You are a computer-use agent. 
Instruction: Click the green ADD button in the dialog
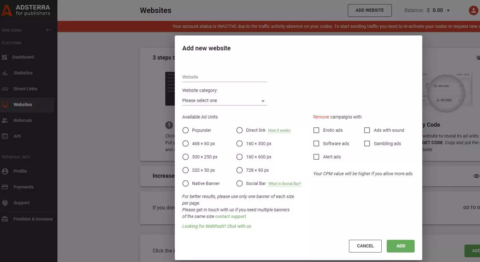coord(401,246)
